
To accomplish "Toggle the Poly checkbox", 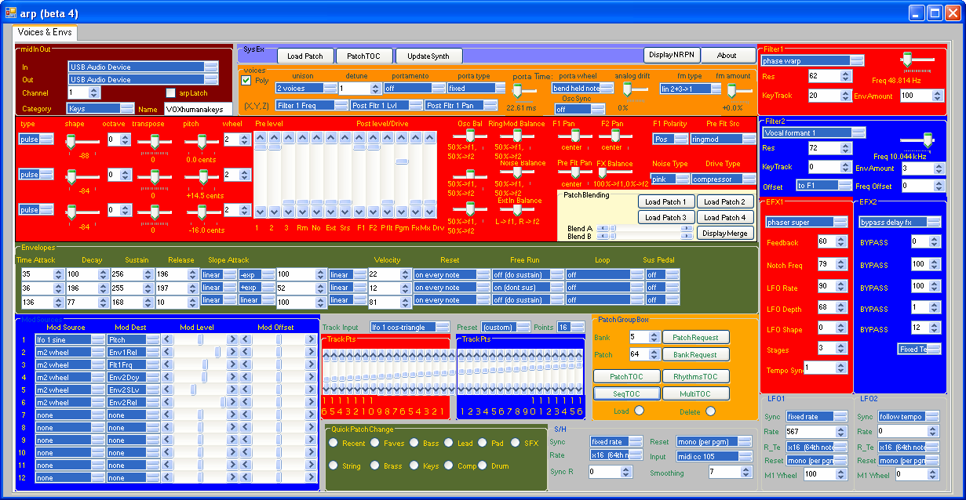I will click(246, 80).
